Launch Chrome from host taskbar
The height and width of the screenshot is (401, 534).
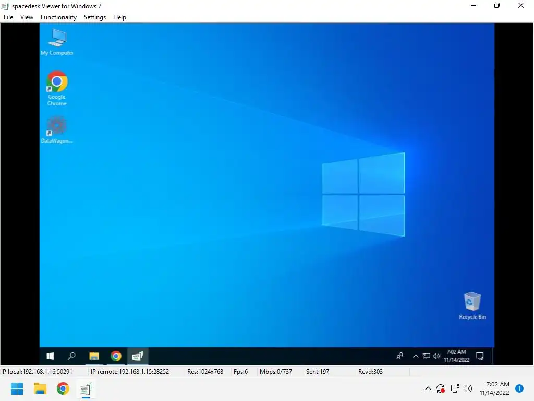coord(63,388)
